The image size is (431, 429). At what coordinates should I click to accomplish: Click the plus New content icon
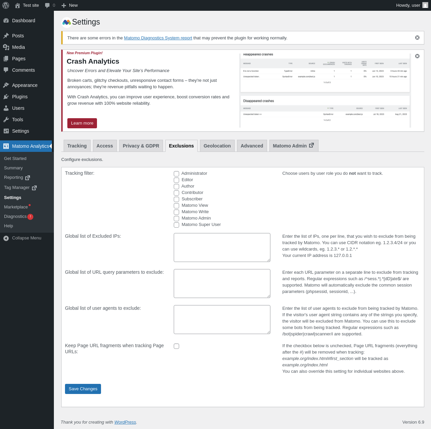[x=64, y=5]
